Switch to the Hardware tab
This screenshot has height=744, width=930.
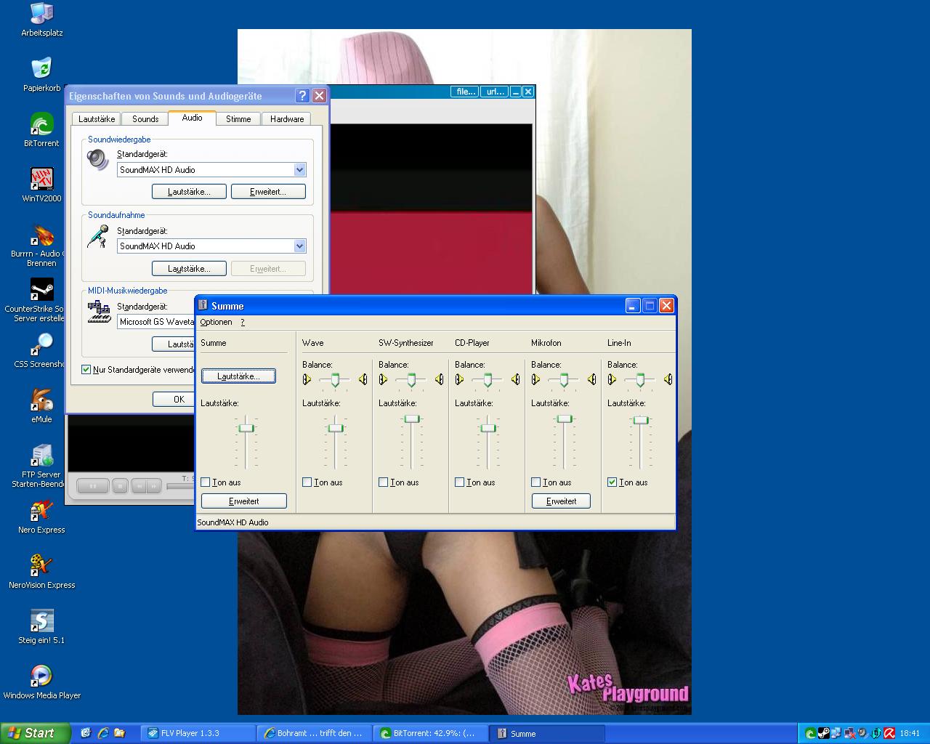287,119
